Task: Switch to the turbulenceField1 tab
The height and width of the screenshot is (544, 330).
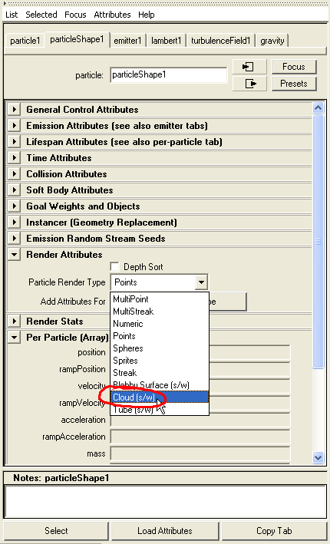Action: 221,41
